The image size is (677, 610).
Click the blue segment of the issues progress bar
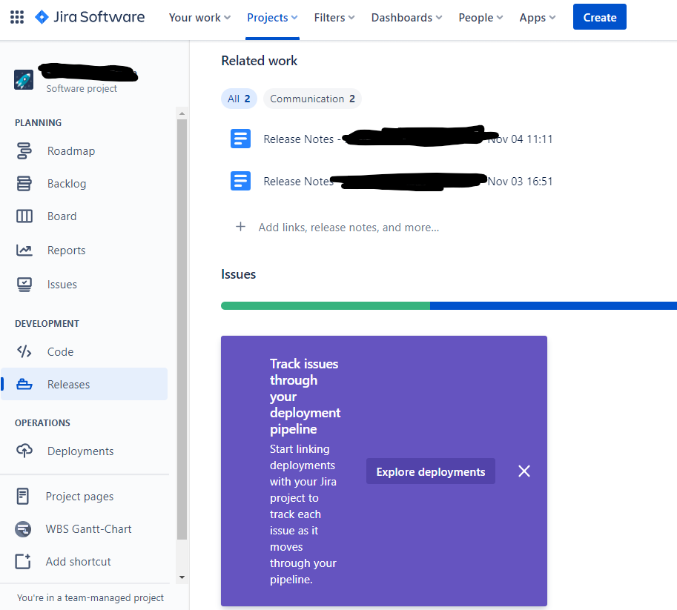(553, 305)
